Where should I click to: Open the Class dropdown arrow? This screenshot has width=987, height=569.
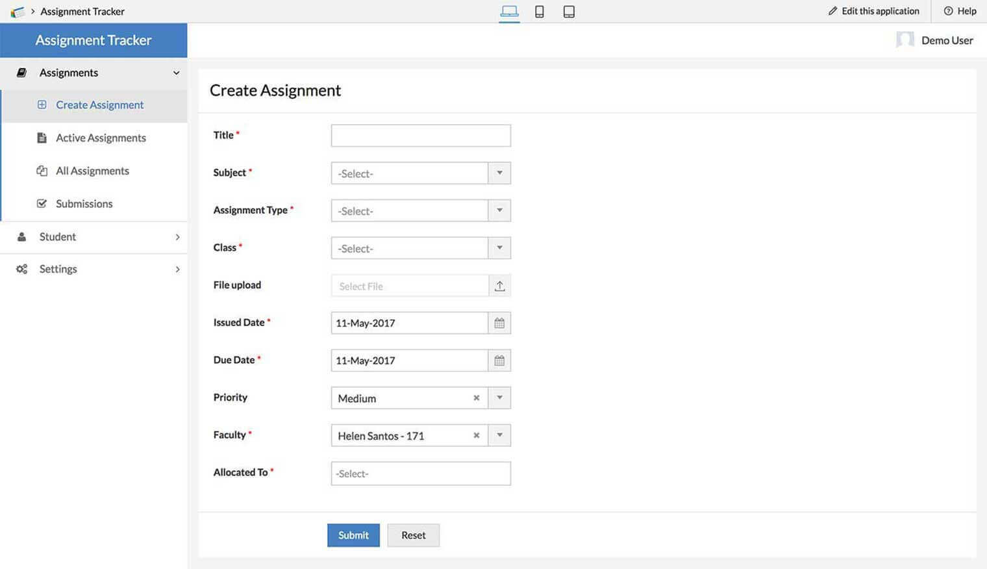coord(499,248)
